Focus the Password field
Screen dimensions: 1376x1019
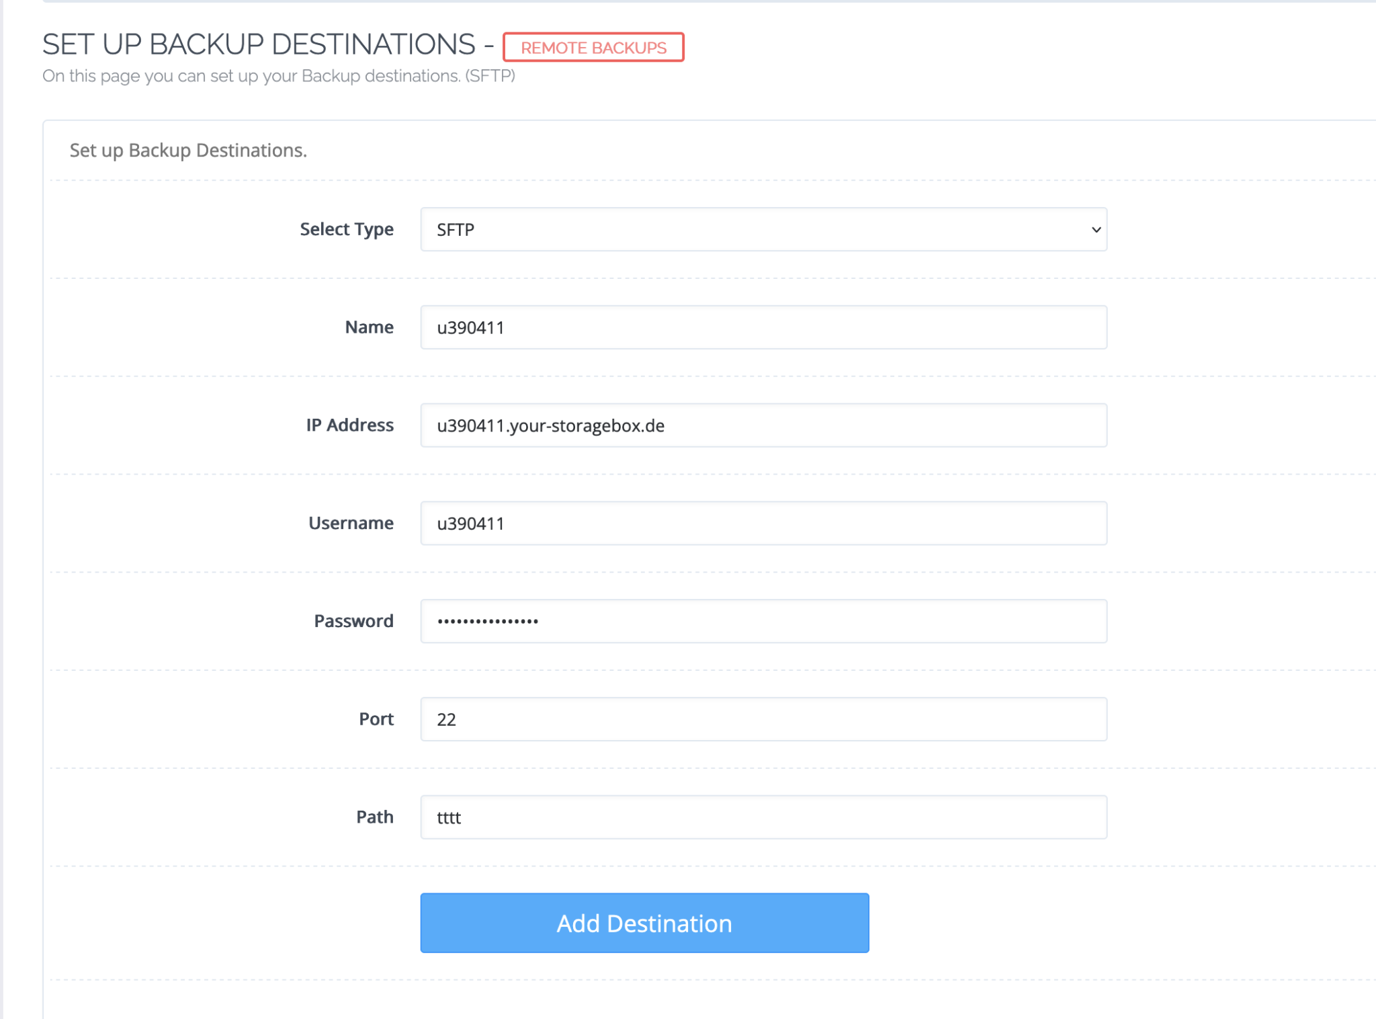click(763, 621)
